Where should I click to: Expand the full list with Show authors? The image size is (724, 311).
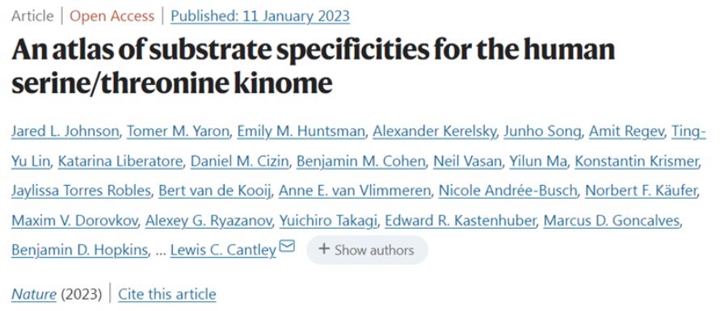point(367,250)
